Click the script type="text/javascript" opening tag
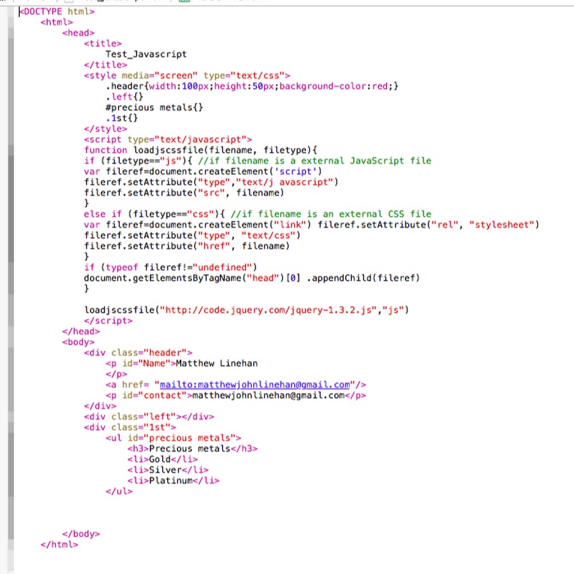574x574 pixels. (168, 140)
